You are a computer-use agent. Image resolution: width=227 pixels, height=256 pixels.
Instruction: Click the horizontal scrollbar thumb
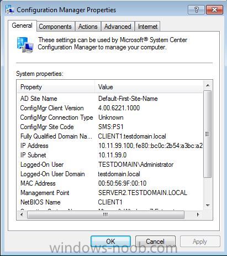[x=105, y=214]
